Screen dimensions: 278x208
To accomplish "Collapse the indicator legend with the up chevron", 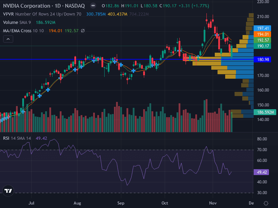I will (x=8, y=39).
